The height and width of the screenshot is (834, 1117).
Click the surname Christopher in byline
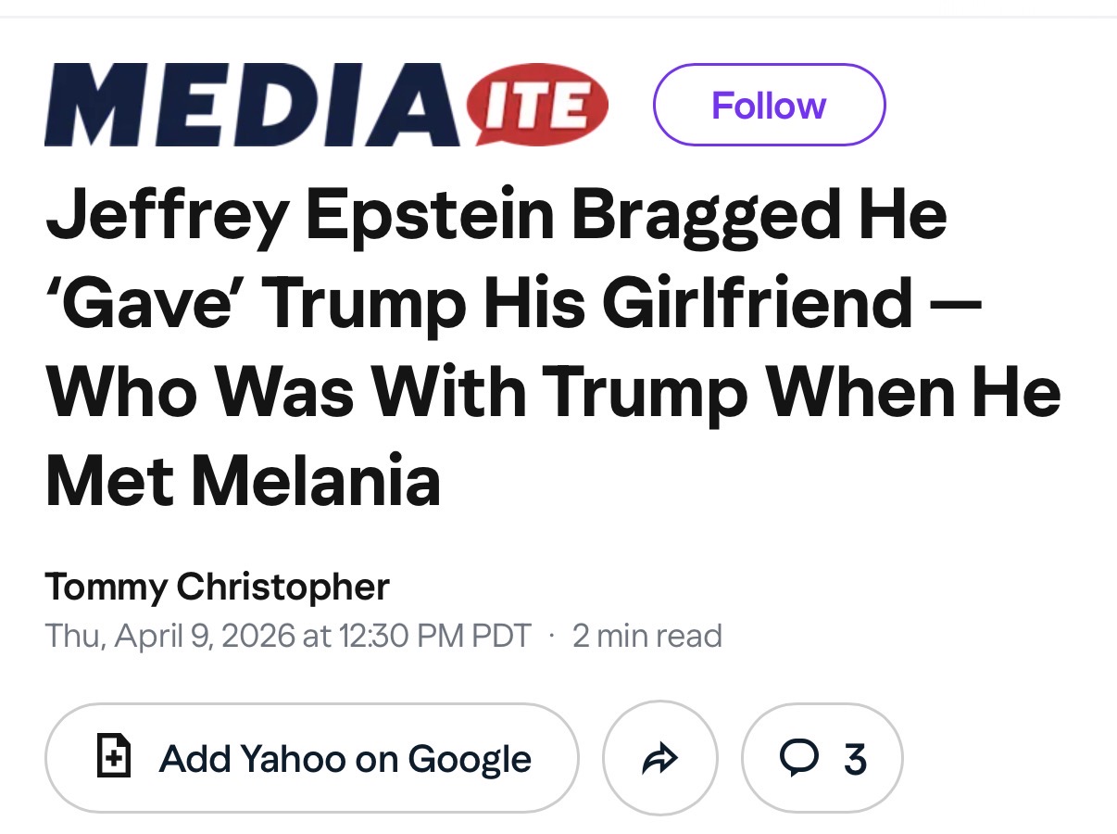click(282, 587)
